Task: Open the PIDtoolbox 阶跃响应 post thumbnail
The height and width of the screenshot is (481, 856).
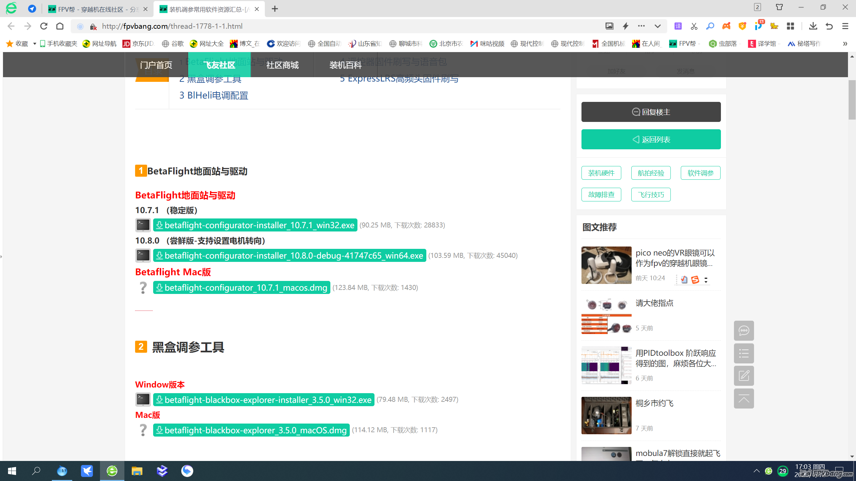Action: tap(606, 365)
